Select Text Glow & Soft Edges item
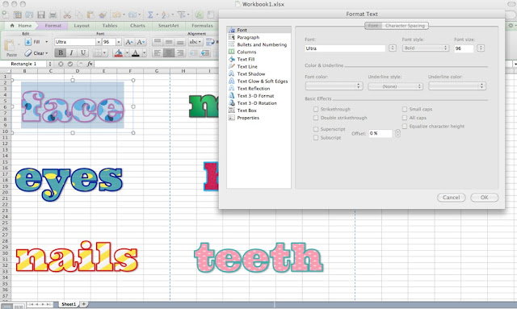This screenshot has width=517, height=309. point(262,81)
